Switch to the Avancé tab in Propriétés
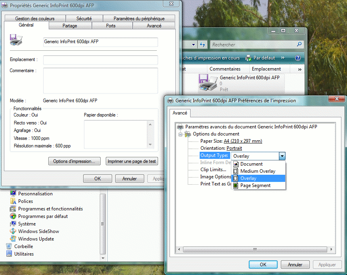Viewport: 347px width, 275px height. tap(154, 26)
